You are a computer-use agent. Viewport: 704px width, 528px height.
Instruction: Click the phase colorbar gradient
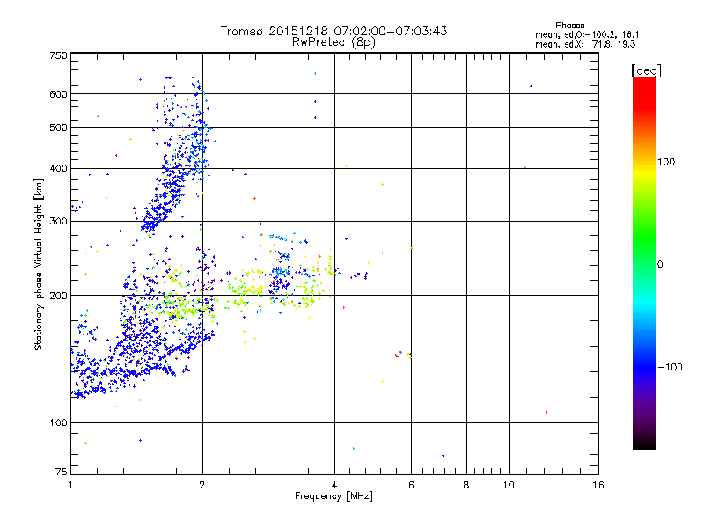[644, 262]
